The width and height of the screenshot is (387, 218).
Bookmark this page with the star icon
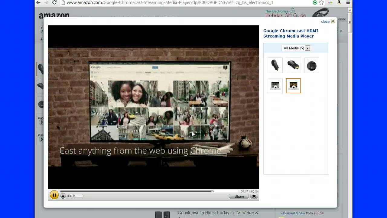(321, 2)
